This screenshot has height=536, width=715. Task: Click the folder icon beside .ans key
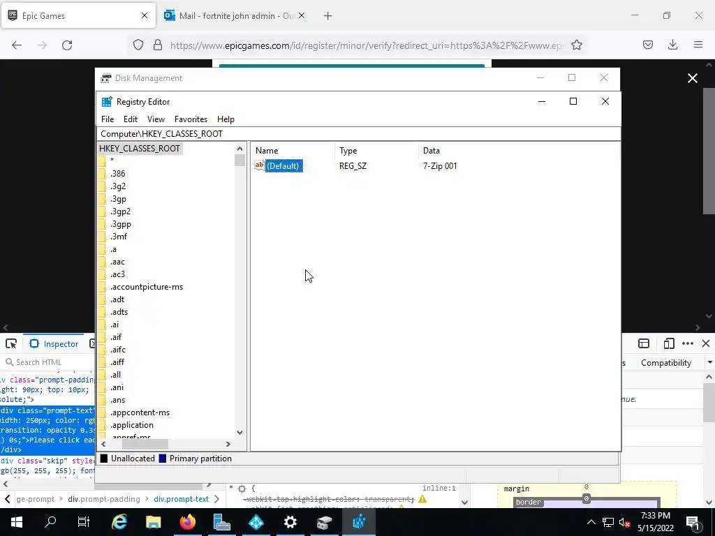pyautogui.click(x=102, y=400)
